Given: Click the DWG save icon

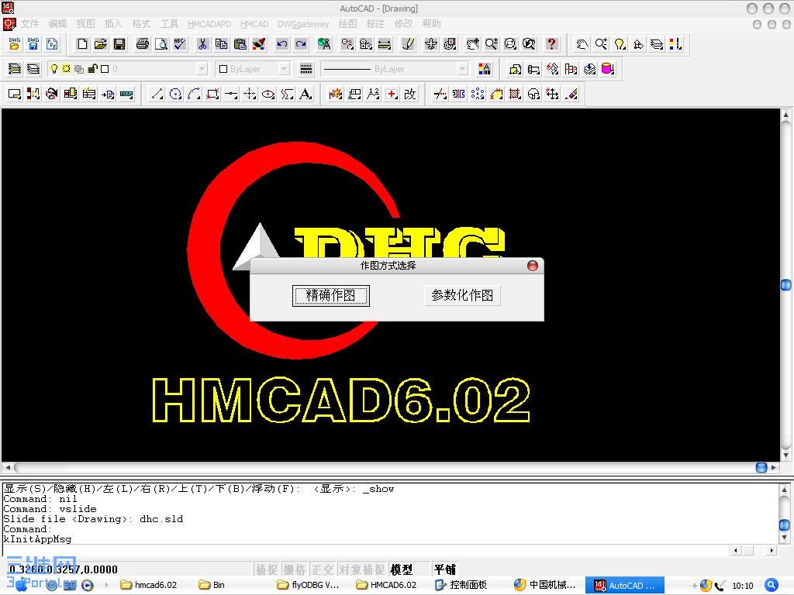Looking at the screenshot, I should (33, 44).
